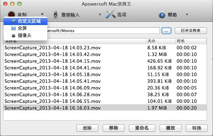Open options via wrench and screwdriver icon

click(x=110, y=14)
